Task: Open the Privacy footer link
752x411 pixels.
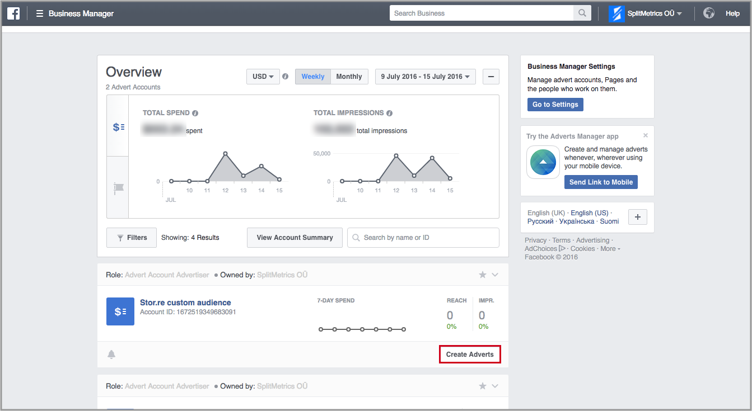Action: click(535, 240)
